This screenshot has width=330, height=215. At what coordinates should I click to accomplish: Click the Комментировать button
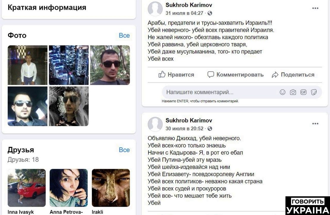[235, 75]
